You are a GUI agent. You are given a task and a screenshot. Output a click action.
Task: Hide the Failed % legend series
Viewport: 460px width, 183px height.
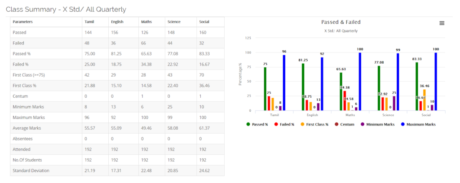285,124
